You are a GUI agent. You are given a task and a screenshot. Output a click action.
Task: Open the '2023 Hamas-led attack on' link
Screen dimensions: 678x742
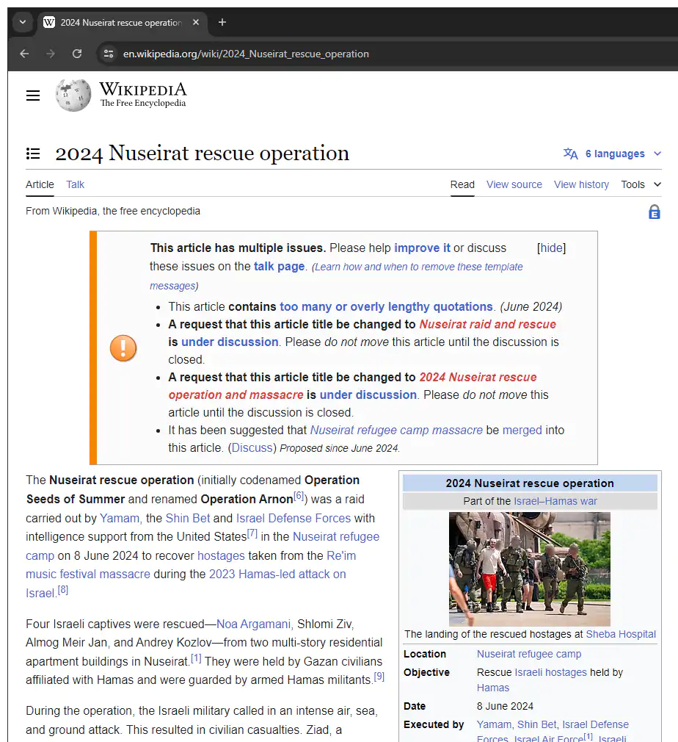[277, 574]
